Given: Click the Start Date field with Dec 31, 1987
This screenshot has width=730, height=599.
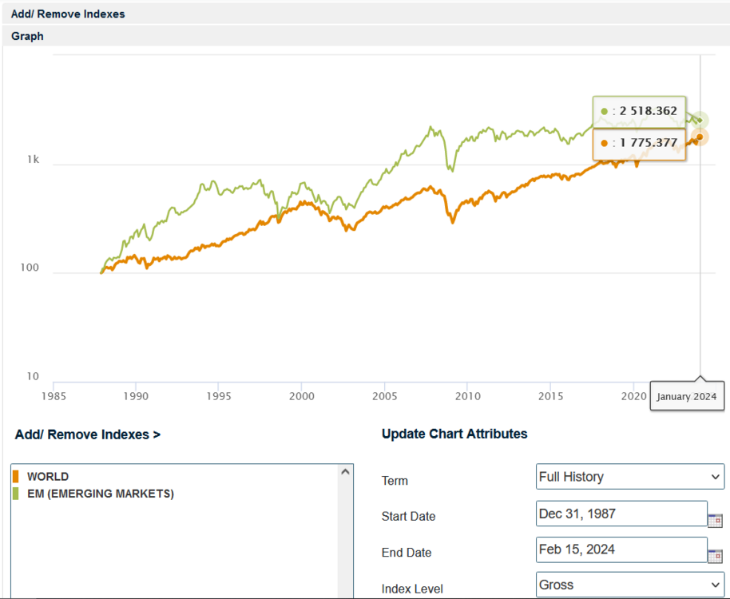Looking at the screenshot, I should point(621,514).
